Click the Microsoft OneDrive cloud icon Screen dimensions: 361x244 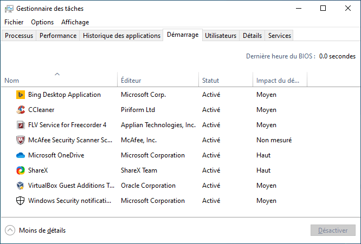[21, 155]
